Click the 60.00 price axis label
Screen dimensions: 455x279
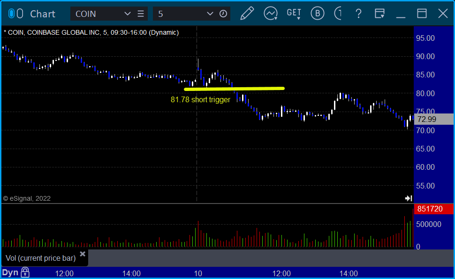[425, 167]
